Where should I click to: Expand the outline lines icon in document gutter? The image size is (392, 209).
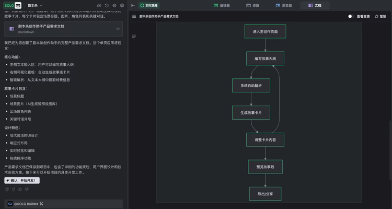tap(134, 36)
